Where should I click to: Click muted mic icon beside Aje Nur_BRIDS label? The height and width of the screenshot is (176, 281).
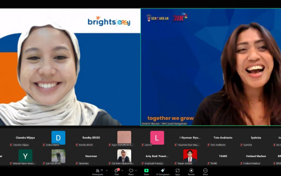[x=44, y=163]
